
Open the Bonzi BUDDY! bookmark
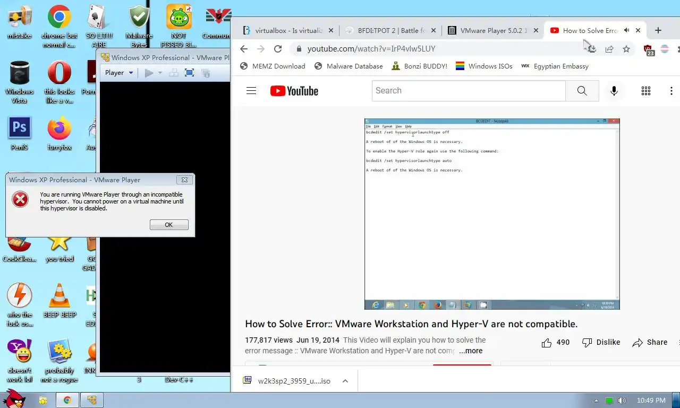coord(419,66)
